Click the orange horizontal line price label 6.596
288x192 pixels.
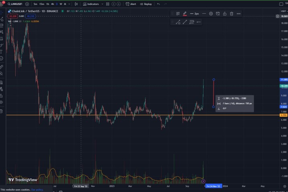(x=284, y=115)
